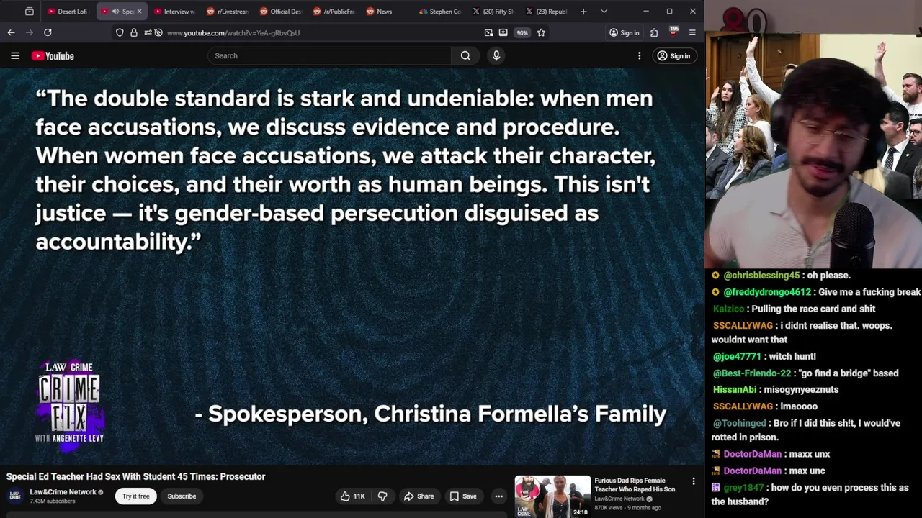Click the video title Special Ed Teacher text
This screenshot has height=518, width=922.
(135, 476)
